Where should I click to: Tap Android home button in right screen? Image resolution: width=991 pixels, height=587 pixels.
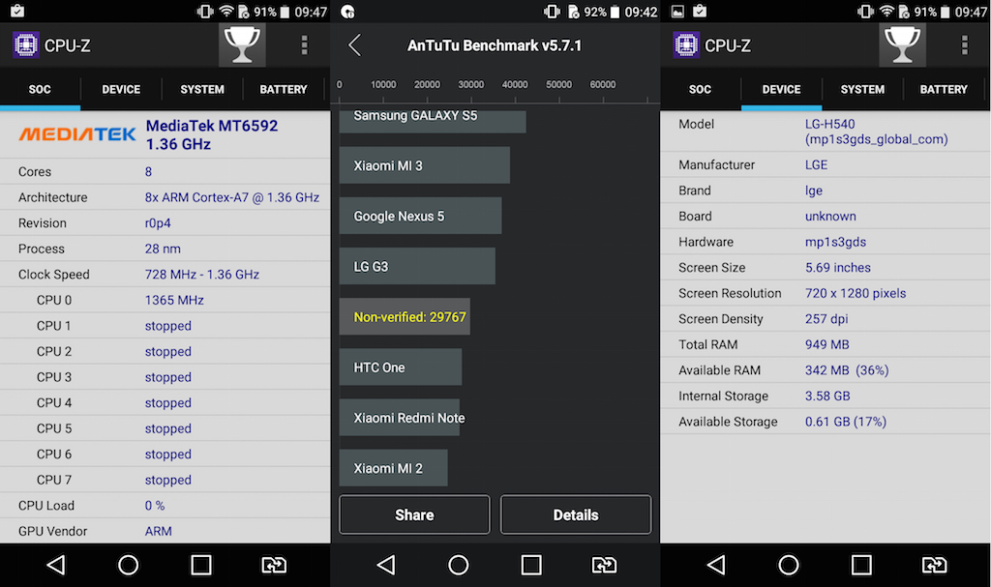point(789,564)
